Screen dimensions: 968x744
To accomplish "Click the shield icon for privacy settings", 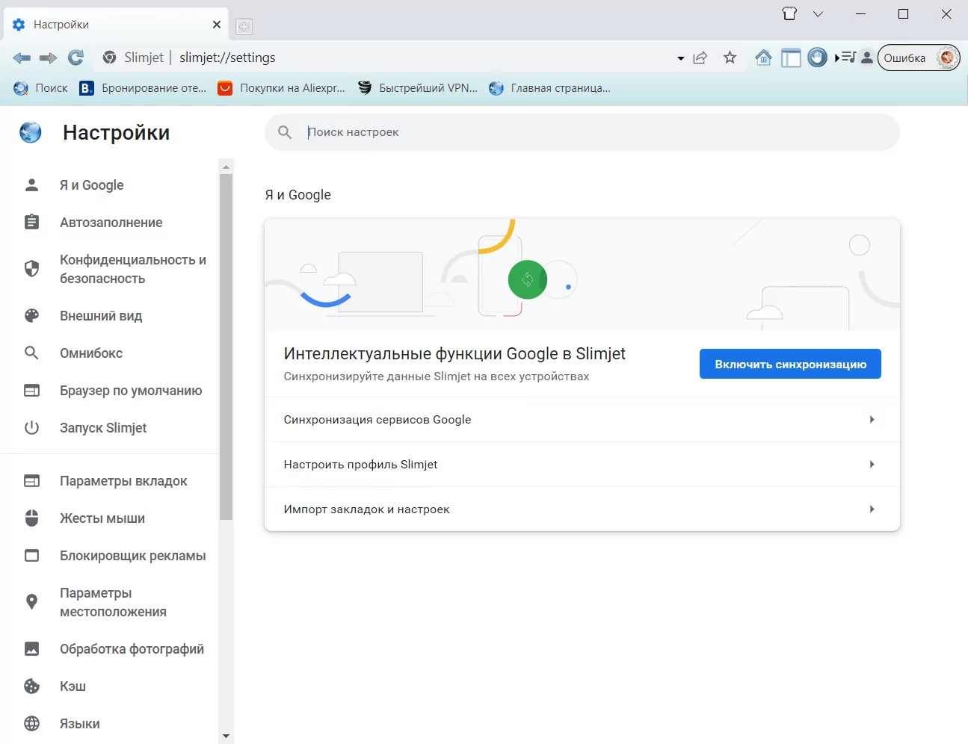I will click(31, 269).
